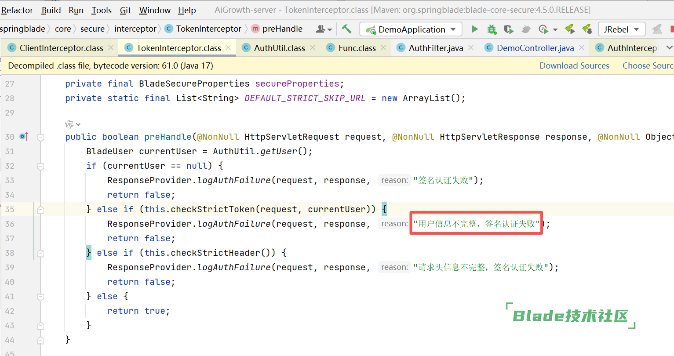
Task: Open the Git menu
Action: (x=125, y=10)
